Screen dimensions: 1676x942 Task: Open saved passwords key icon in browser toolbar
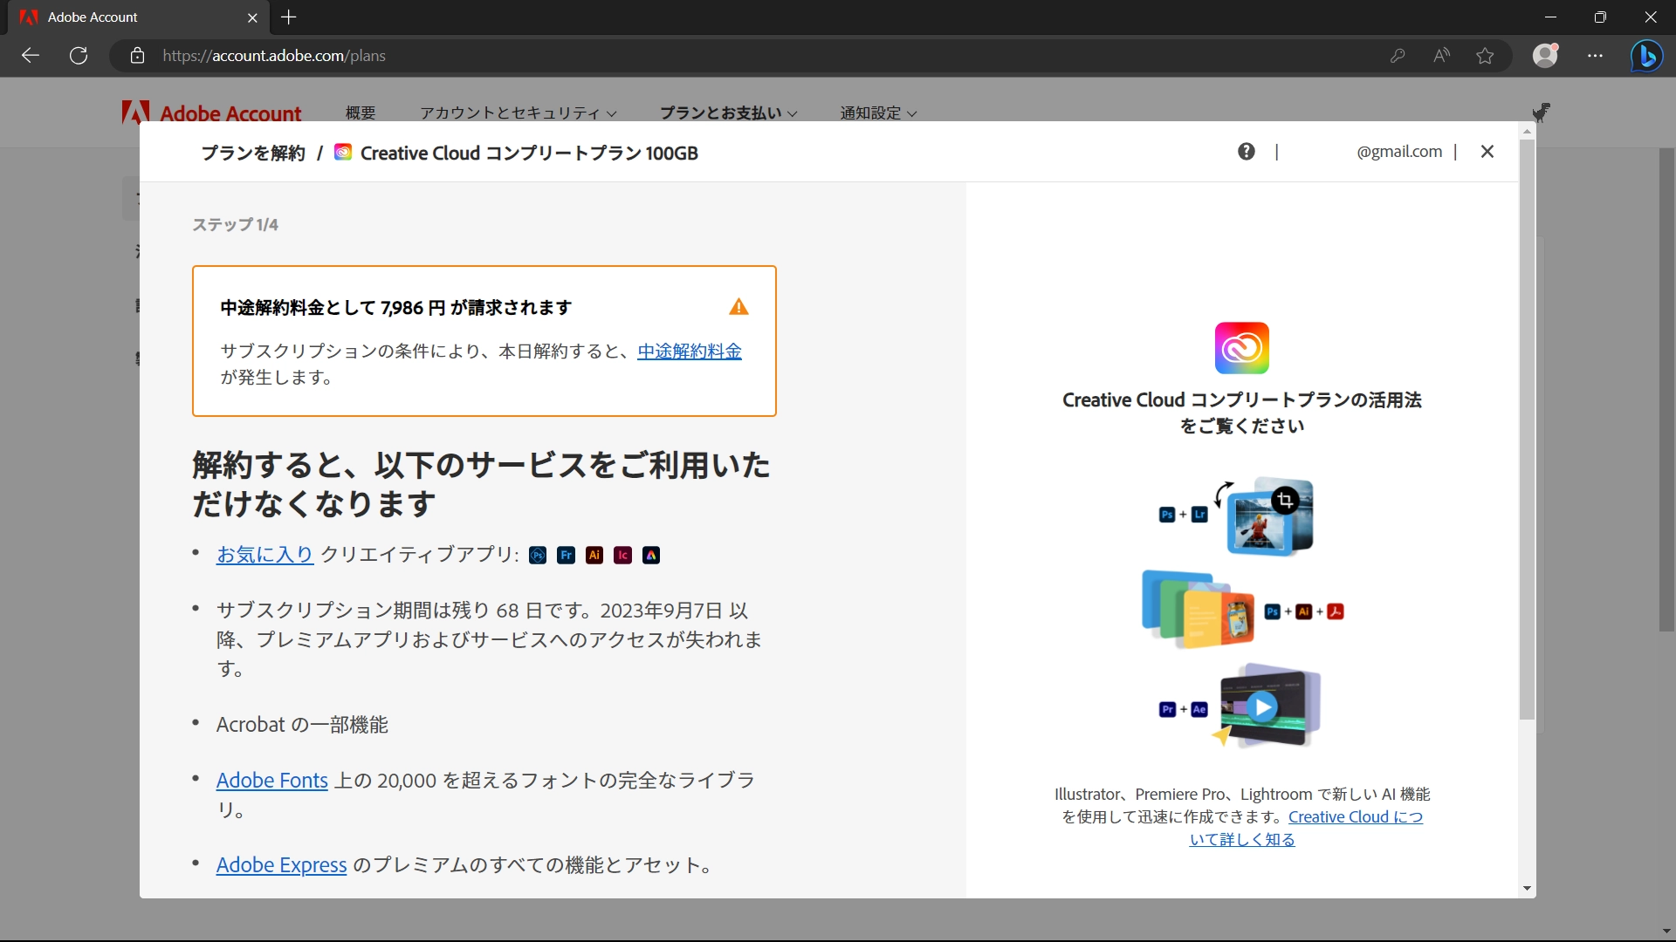pyautogui.click(x=1398, y=55)
